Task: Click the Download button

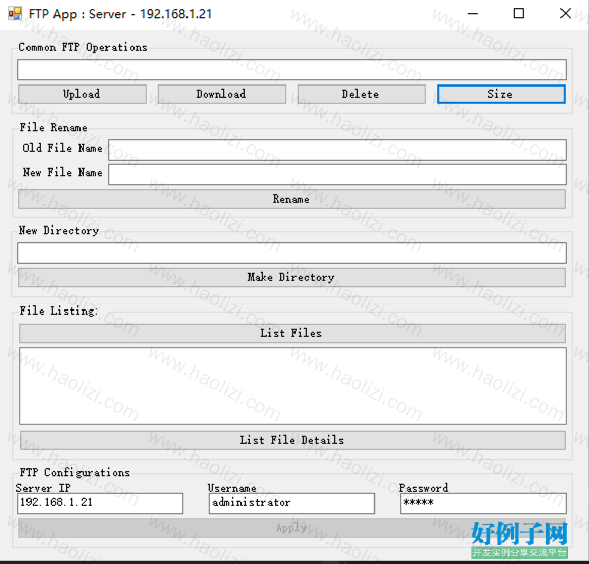Action: click(222, 94)
